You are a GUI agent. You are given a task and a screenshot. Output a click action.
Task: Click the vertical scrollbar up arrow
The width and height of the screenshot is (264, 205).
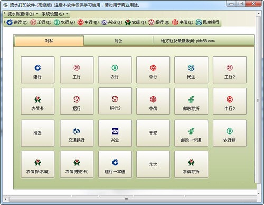[258, 13]
